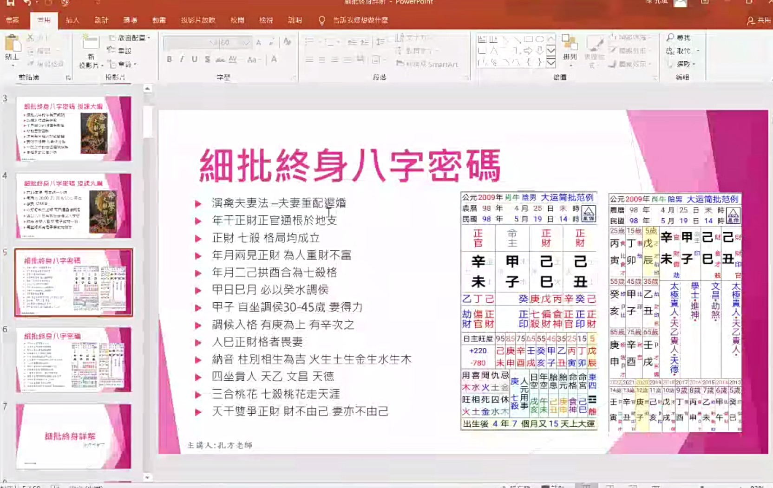This screenshot has height=488, width=773.
Task: Toggle Bold formatting
Action: [x=170, y=59]
